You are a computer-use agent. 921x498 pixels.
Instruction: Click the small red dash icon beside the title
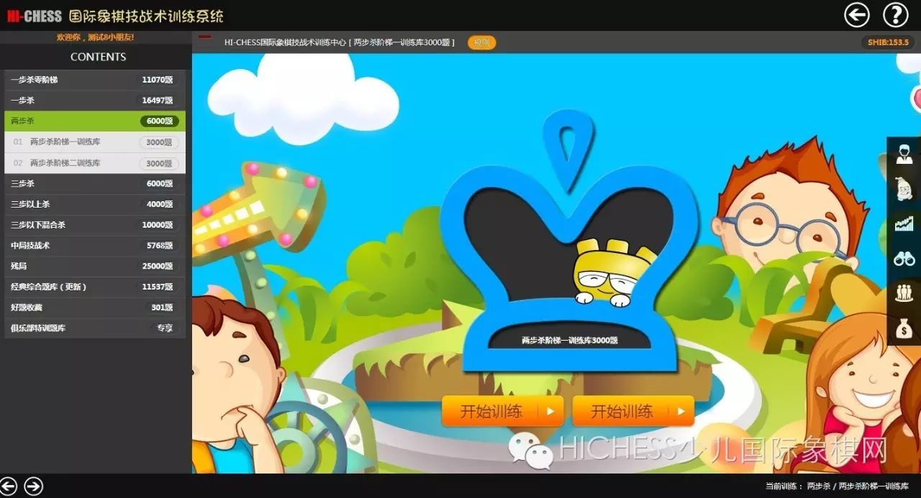pyautogui.click(x=205, y=37)
